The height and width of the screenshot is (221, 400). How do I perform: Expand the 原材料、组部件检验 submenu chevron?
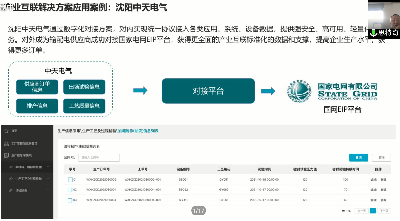coord(48,167)
